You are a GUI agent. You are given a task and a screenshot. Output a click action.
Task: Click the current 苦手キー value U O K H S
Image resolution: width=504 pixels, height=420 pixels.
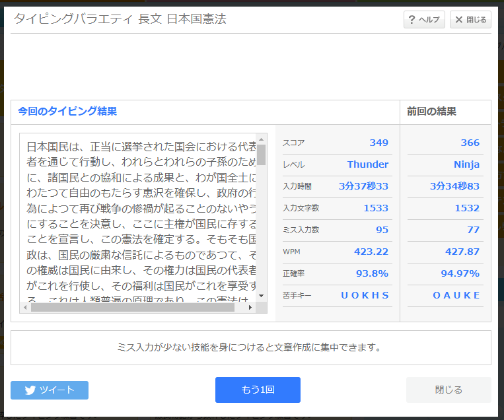tap(365, 295)
